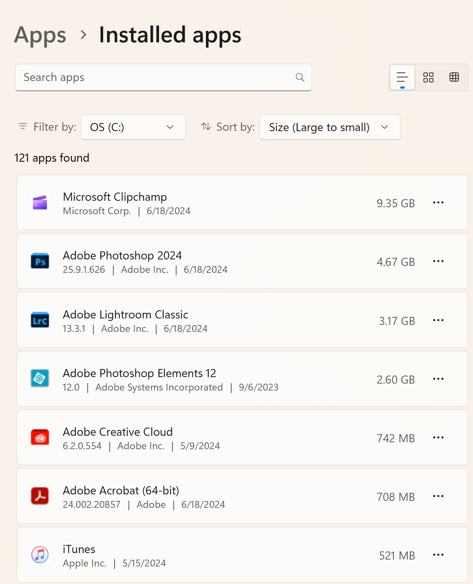
Task: Click the Lightroom Classic Lrc icon
Action: point(40,320)
